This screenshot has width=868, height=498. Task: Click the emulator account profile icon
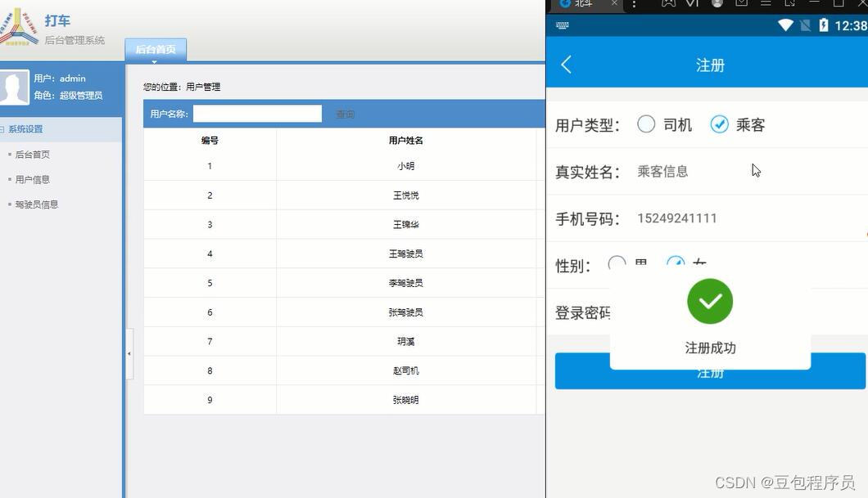(x=717, y=3)
